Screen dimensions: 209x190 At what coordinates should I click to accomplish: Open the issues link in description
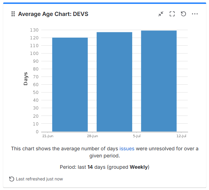click(x=127, y=149)
